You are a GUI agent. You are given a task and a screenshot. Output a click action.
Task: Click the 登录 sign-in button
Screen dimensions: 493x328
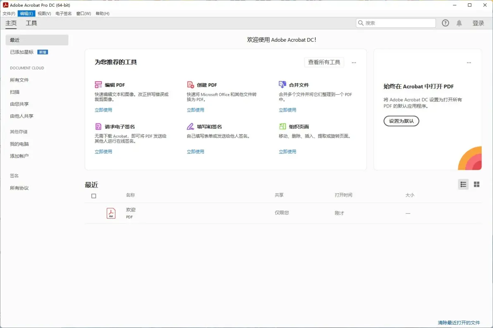pos(478,23)
